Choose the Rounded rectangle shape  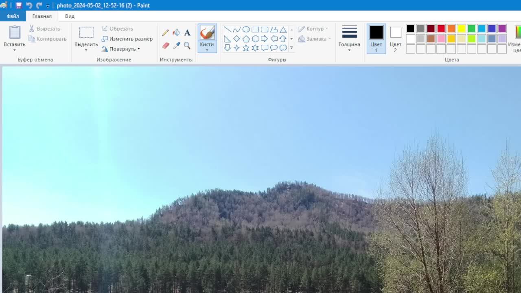[x=265, y=29]
